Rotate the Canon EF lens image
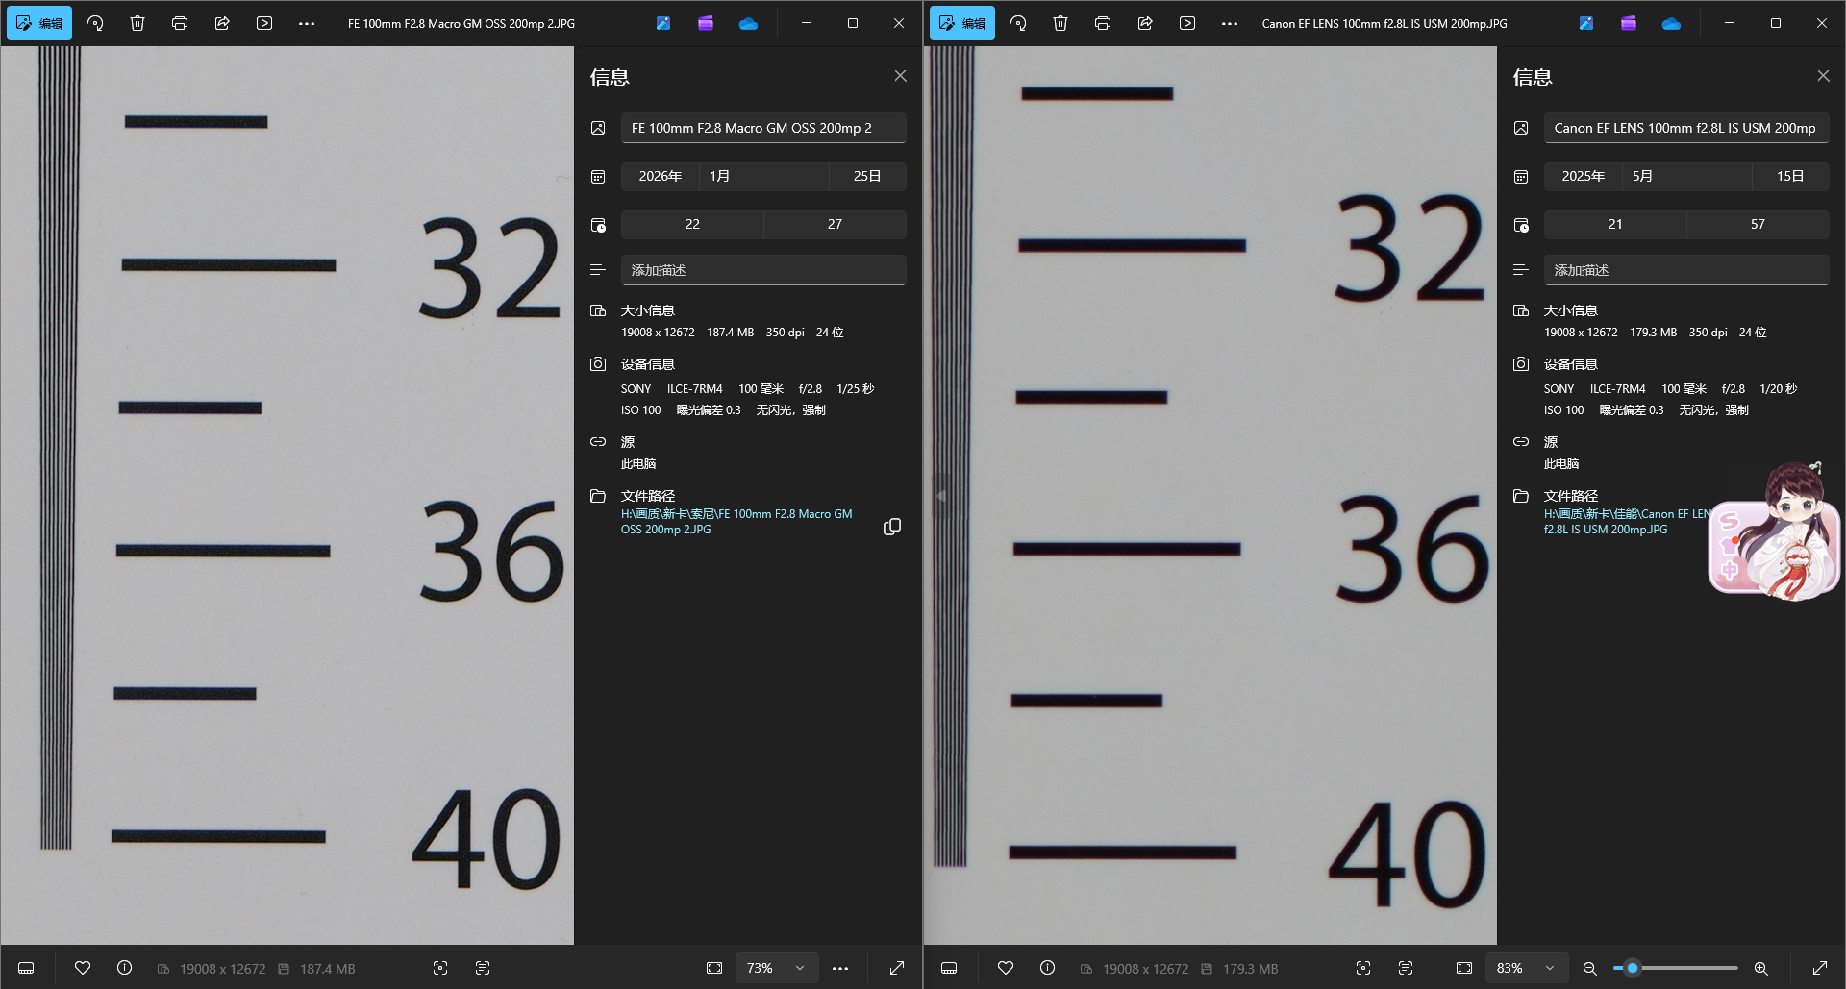 [1018, 23]
